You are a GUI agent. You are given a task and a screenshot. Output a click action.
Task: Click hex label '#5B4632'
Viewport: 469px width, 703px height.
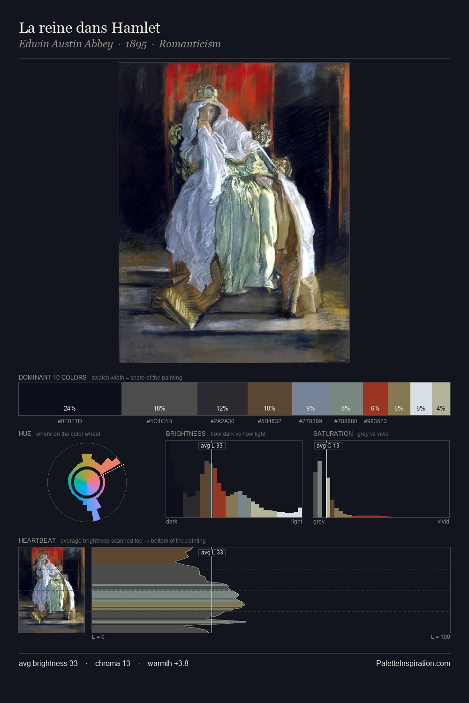270,421
